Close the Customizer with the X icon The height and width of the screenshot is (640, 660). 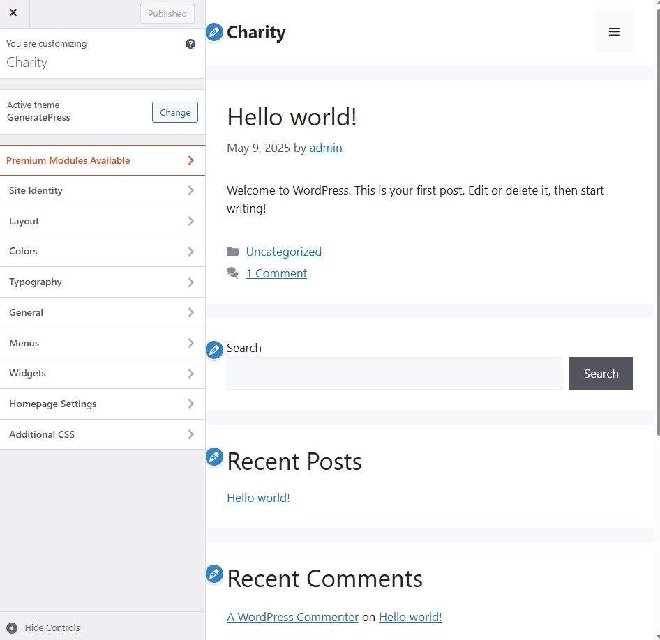13,13
